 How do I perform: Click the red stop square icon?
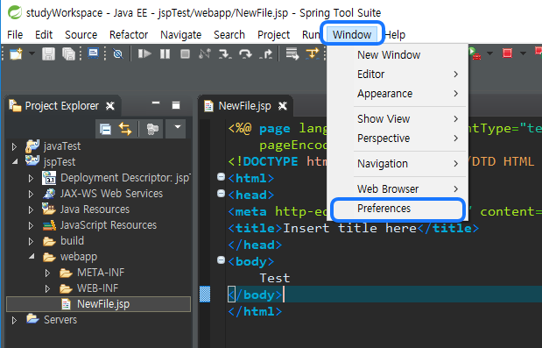508,53
